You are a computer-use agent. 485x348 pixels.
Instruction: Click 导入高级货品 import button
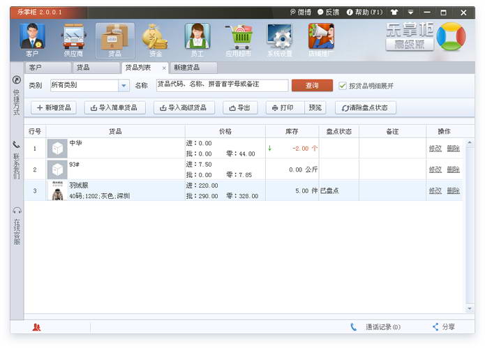click(184, 108)
